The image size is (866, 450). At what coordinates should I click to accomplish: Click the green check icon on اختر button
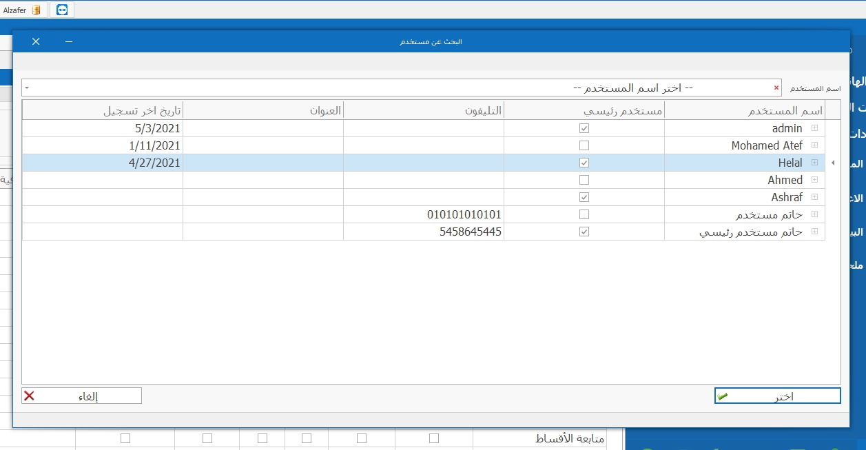(722, 396)
